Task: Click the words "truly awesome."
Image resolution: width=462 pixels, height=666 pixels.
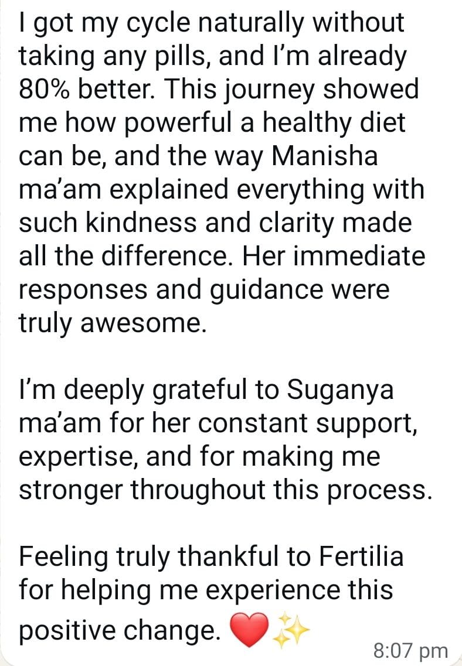Action: 113,324
